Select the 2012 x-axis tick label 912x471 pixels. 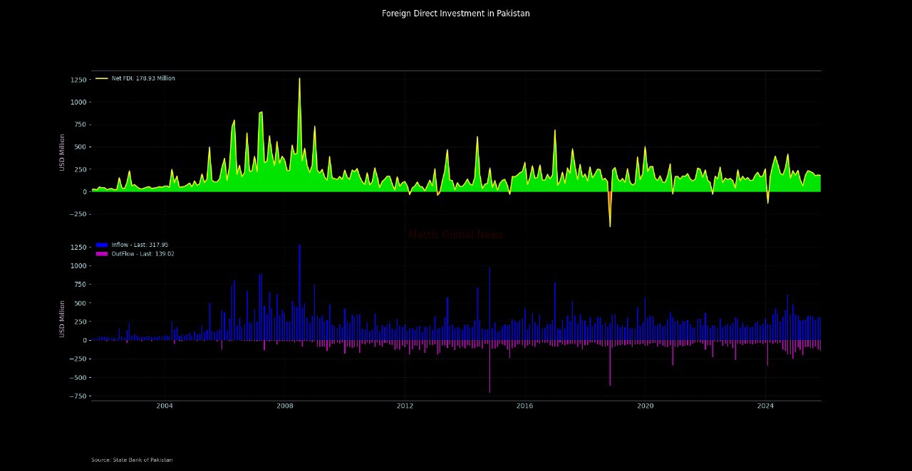[x=405, y=406]
